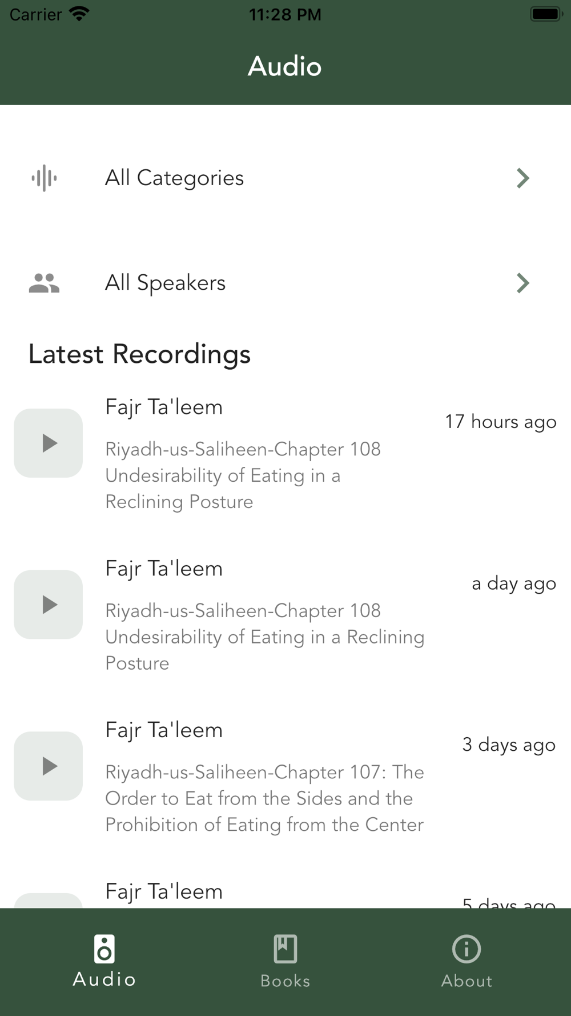This screenshot has width=571, height=1016.
Task: Select the Audio tab label
Action: click(104, 979)
